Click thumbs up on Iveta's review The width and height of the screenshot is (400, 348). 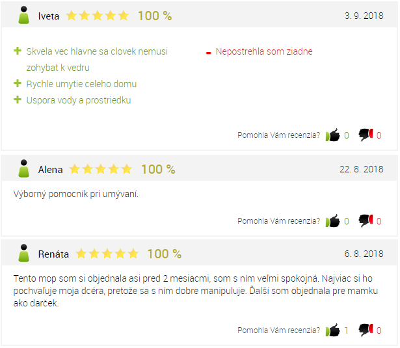point(332,135)
